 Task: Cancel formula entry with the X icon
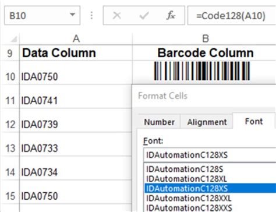pyautogui.click(x=117, y=15)
